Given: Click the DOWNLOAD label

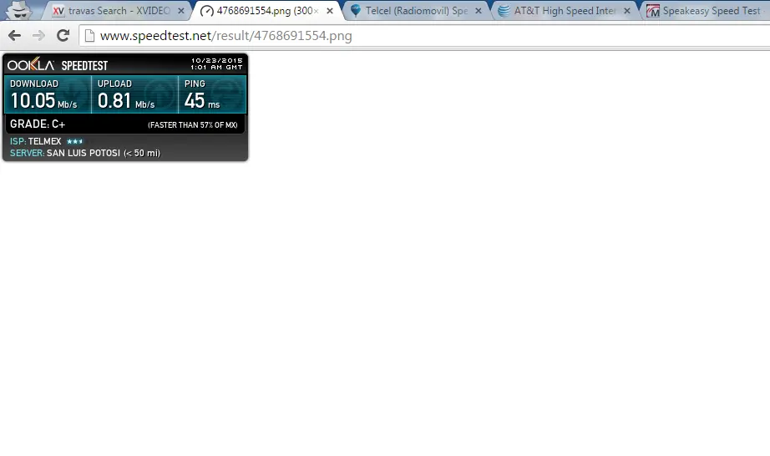Looking at the screenshot, I should coord(34,84).
